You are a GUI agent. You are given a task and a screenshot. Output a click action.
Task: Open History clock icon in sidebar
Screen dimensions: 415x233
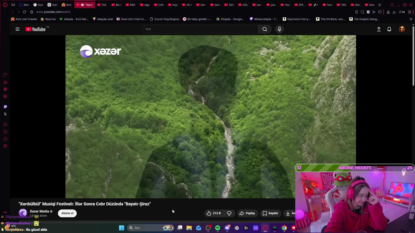pyautogui.click(x=5, y=132)
